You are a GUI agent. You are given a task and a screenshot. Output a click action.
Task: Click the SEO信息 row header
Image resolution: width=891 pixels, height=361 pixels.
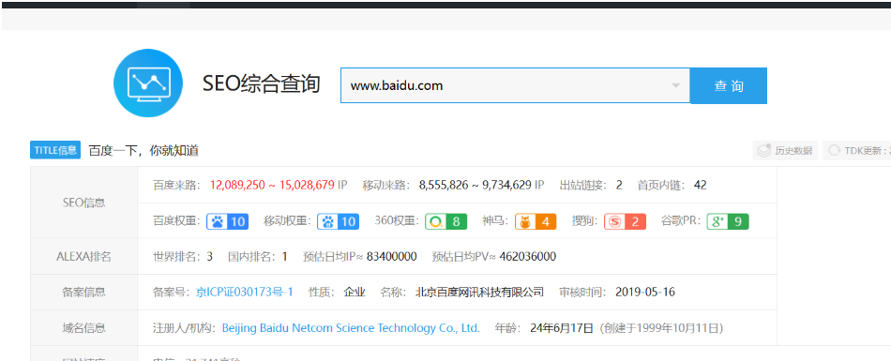84,203
